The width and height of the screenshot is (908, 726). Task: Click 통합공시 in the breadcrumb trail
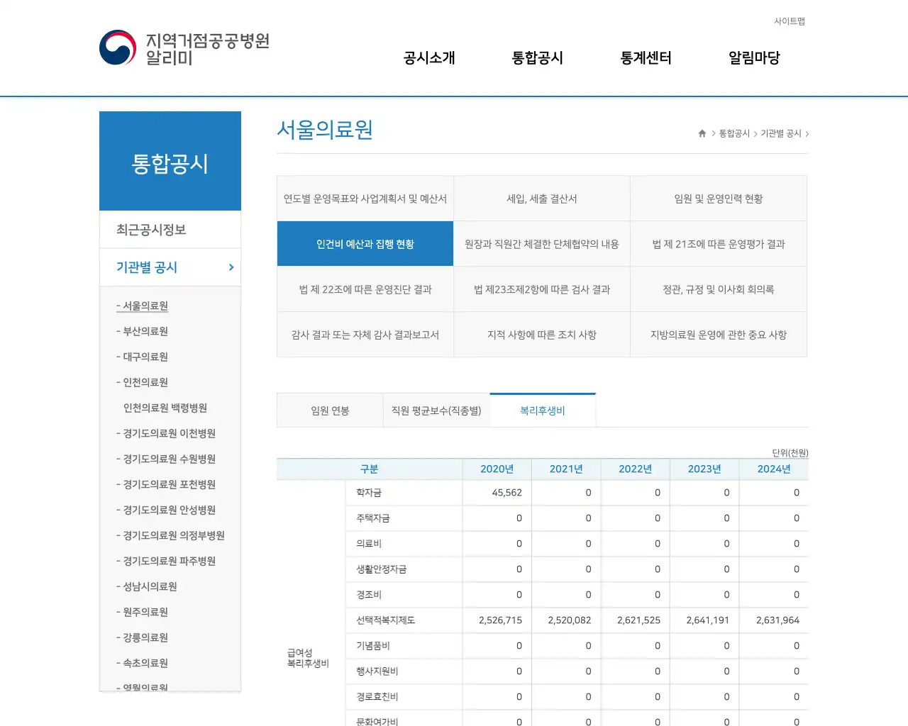tap(733, 133)
